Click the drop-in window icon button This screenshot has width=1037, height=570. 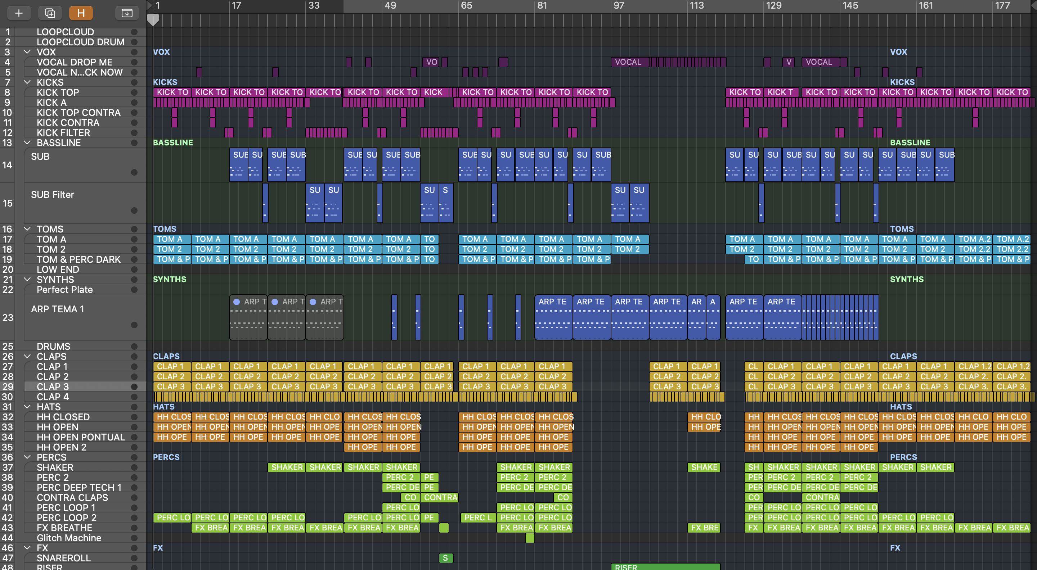pos(127,13)
